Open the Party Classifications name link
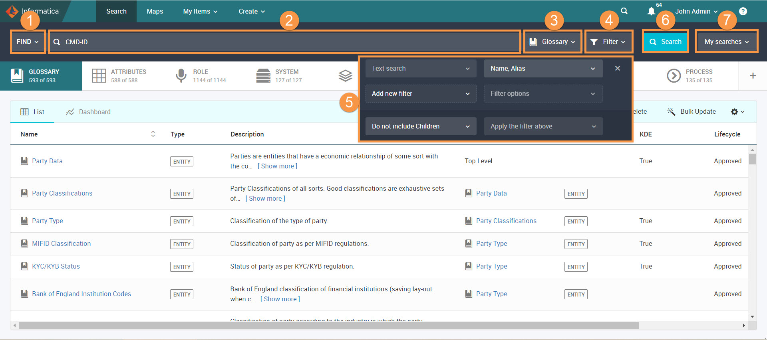Viewport: 767px width, 340px height. [x=62, y=193]
